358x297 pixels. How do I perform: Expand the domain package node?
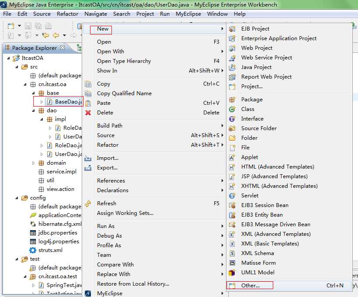tap(34, 163)
